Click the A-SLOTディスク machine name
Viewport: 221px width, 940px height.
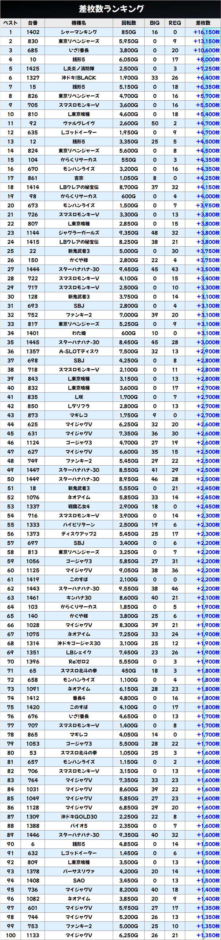[79, 352]
